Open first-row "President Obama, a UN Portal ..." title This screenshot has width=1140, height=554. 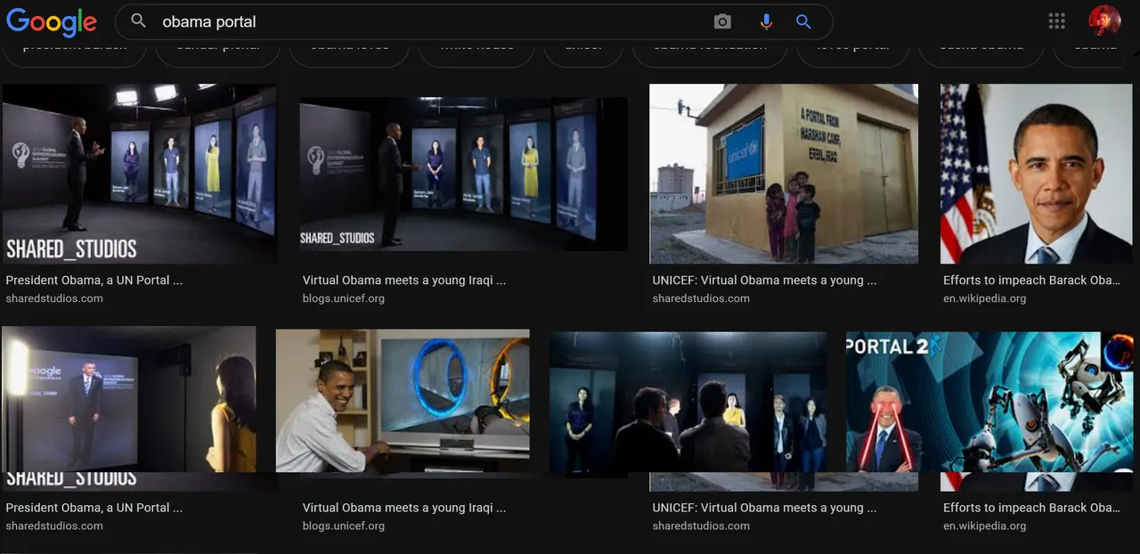coord(94,280)
